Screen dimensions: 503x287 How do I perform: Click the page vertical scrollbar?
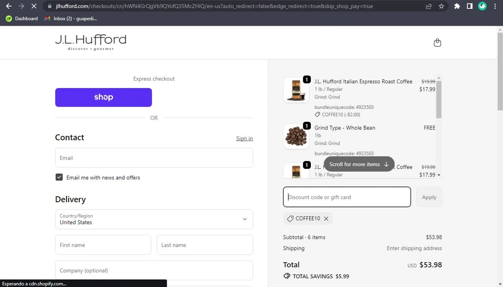pos(500,72)
